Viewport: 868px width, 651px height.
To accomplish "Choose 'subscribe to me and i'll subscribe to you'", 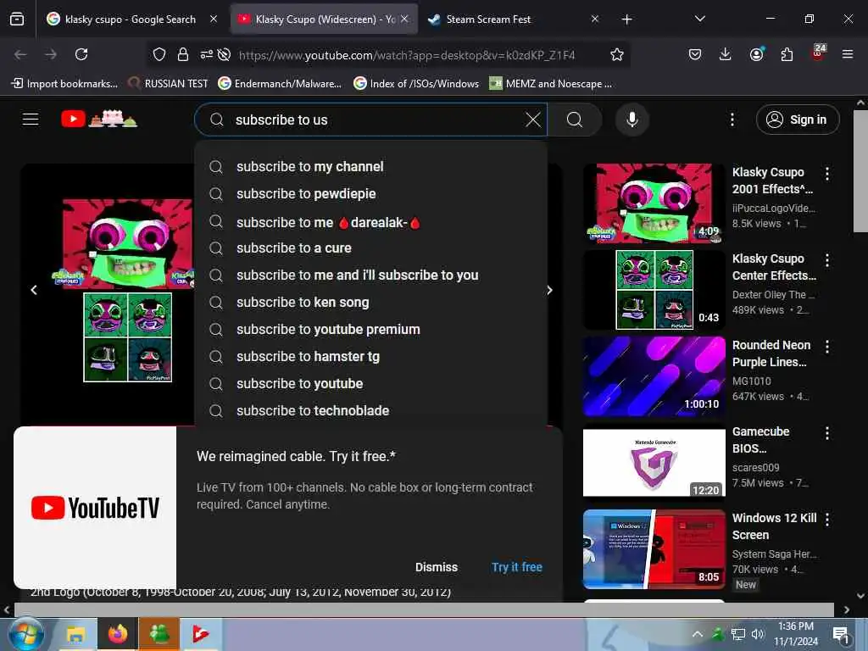I will pyautogui.click(x=371, y=275).
